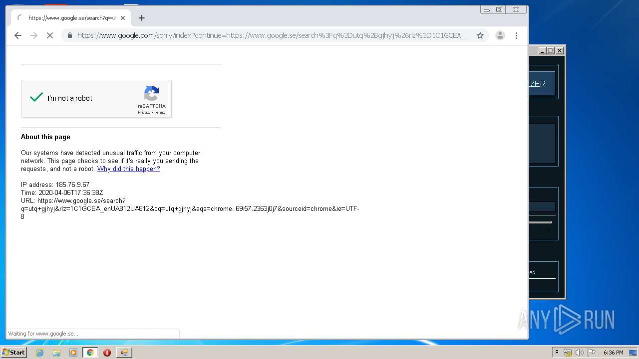
Task: Click the Chrome taskbar icon
Action: 90,353
